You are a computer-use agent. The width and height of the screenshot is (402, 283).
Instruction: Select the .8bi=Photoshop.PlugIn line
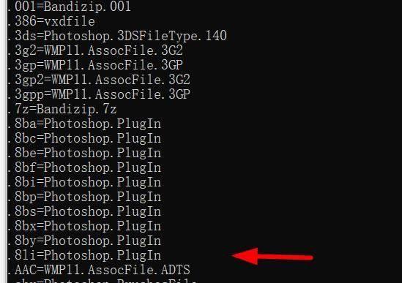84,182
